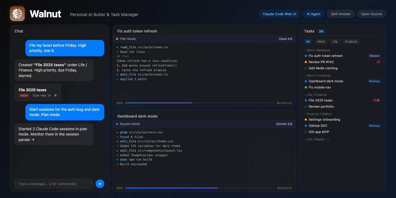Click the green status dot next to Plan Mode
This screenshot has height=198, width=396.
118,39
